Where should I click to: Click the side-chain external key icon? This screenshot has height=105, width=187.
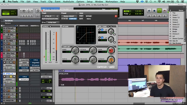[108, 27]
